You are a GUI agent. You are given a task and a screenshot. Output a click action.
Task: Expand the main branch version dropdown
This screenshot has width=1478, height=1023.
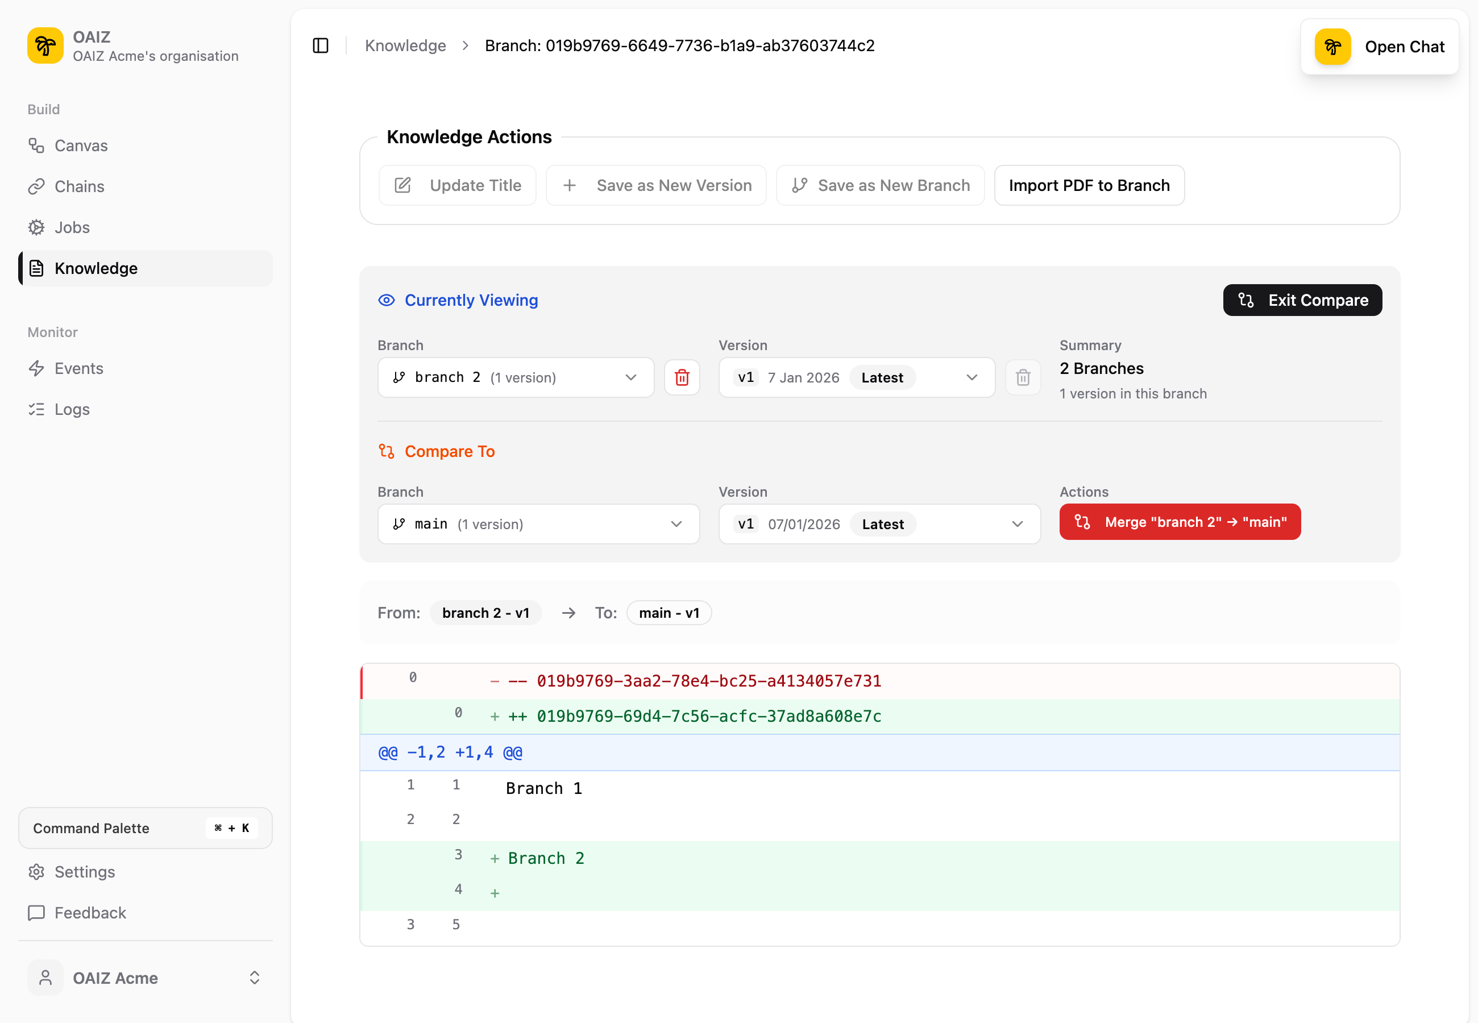tap(1017, 523)
